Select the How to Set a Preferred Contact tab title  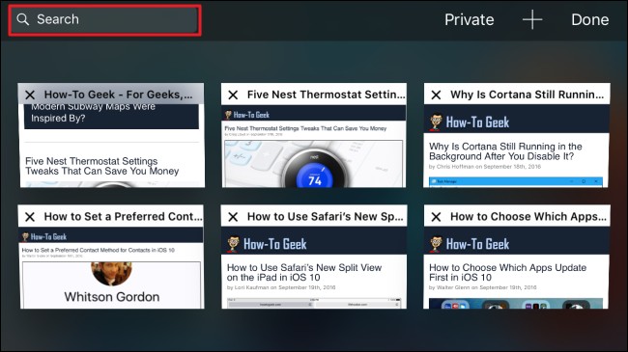click(123, 216)
